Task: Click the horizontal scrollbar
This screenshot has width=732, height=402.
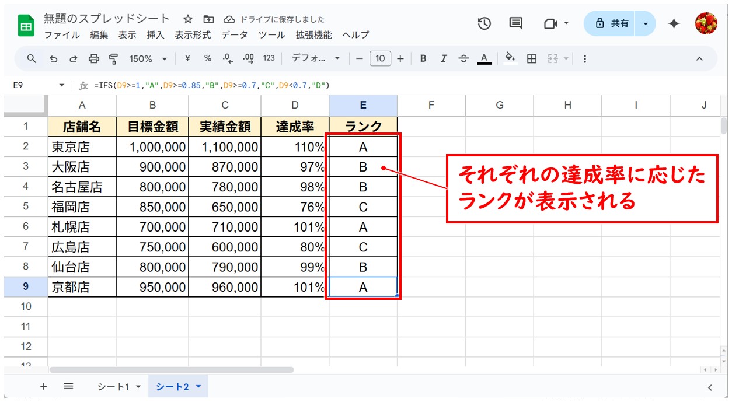Action: [x=172, y=369]
